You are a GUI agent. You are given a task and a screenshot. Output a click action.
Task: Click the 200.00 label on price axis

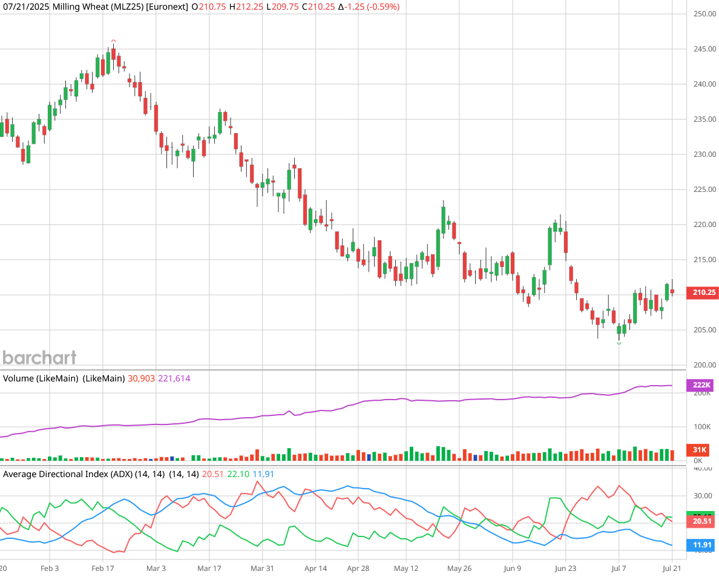pyautogui.click(x=704, y=365)
